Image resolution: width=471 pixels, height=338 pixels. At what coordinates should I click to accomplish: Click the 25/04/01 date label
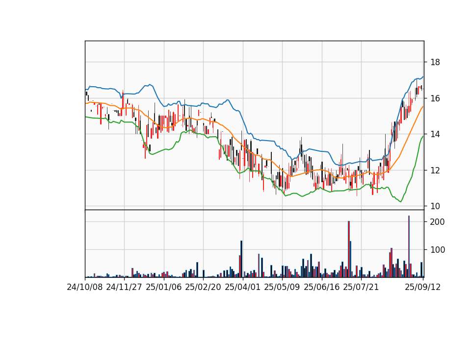click(x=243, y=287)
